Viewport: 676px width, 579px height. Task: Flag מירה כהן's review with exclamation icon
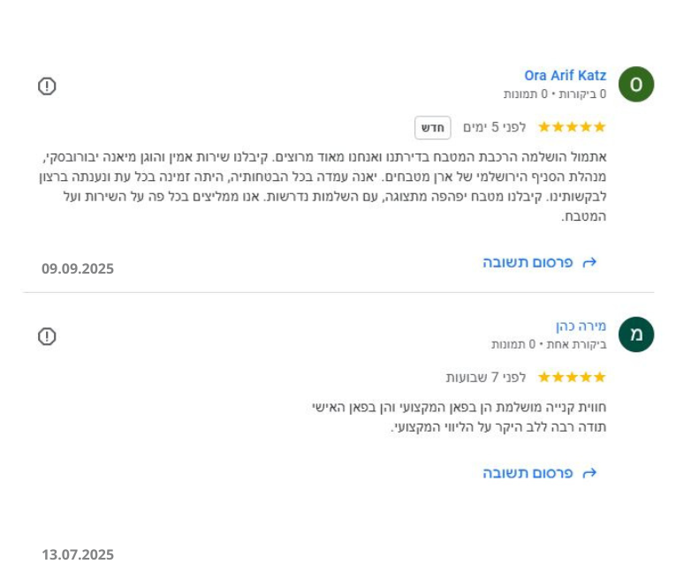coord(47,336)
